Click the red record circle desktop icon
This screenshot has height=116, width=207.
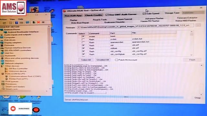pyautogui.click(x=36, y=110)
